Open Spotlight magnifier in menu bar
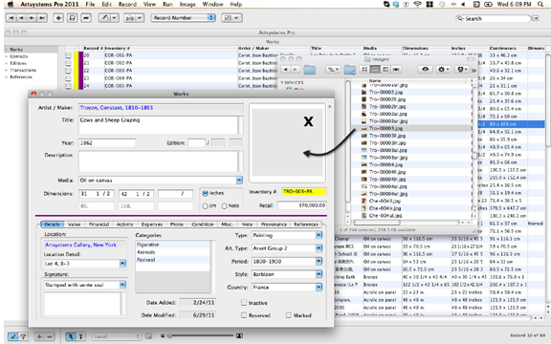 pyautogui.click(x=540, y=4)
